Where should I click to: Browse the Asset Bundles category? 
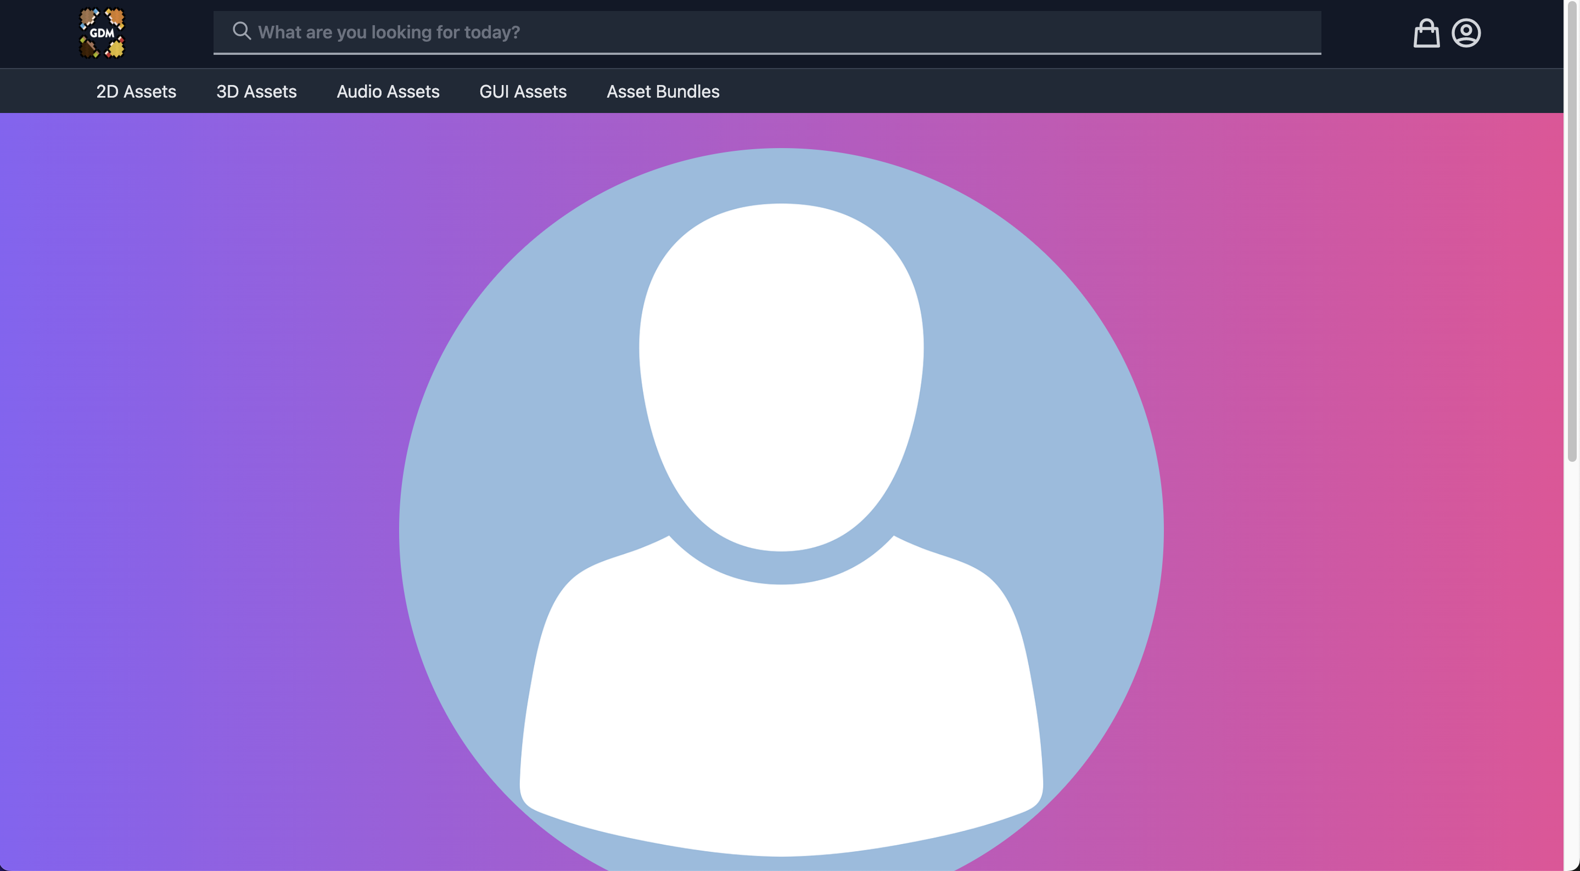(x=663, y=92)
